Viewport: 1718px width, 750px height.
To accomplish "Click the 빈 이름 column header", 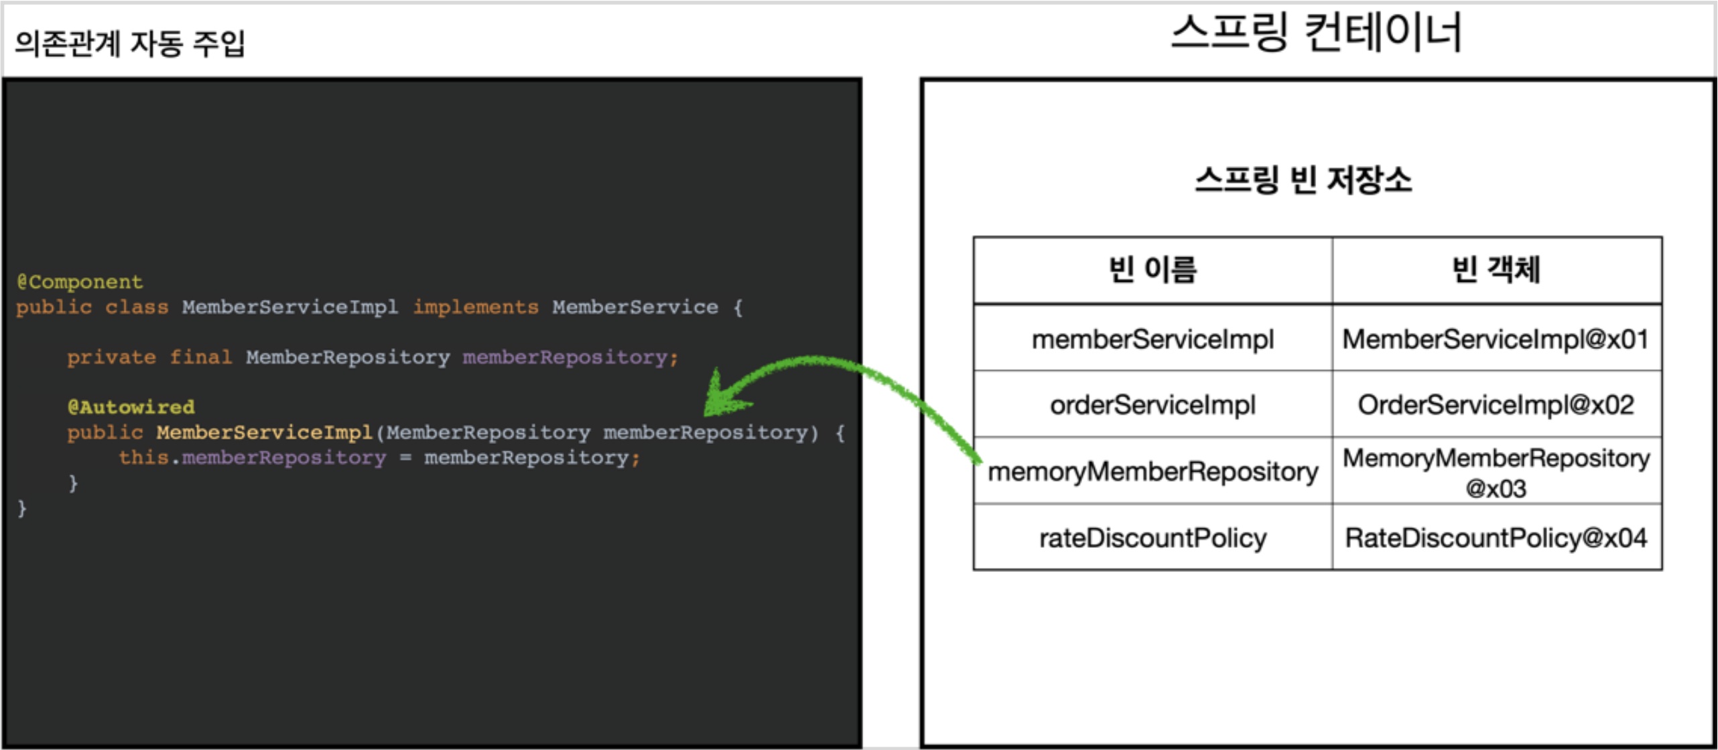I will (1152, 270).
